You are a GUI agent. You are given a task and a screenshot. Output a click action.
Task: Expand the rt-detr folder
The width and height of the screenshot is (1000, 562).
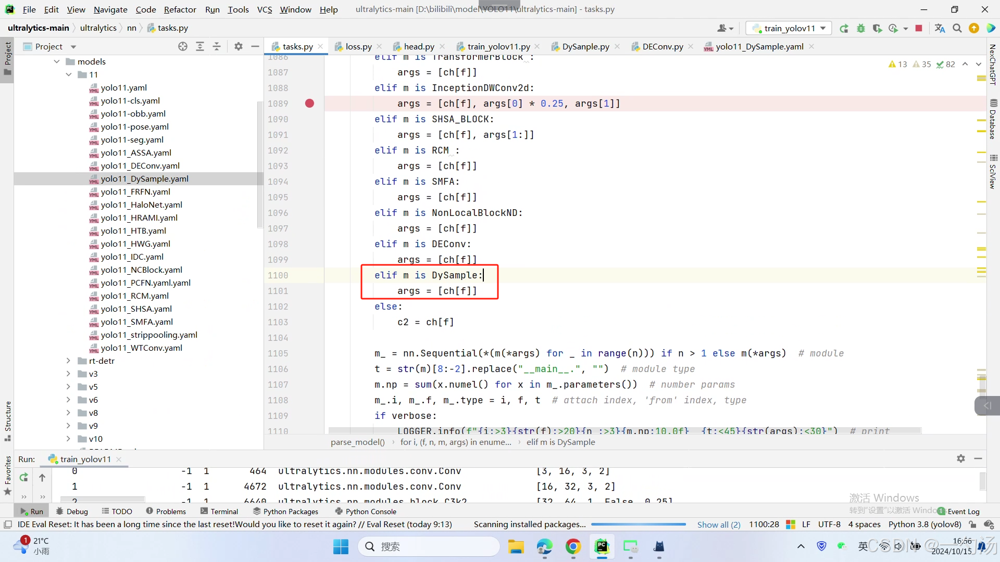point(68,361)
